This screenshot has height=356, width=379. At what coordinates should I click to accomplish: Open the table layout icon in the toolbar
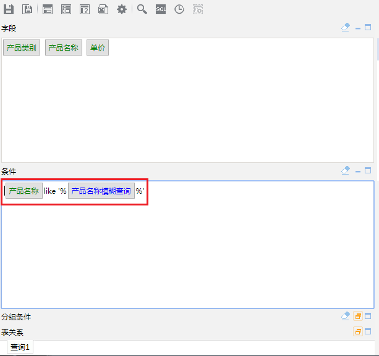66,9
